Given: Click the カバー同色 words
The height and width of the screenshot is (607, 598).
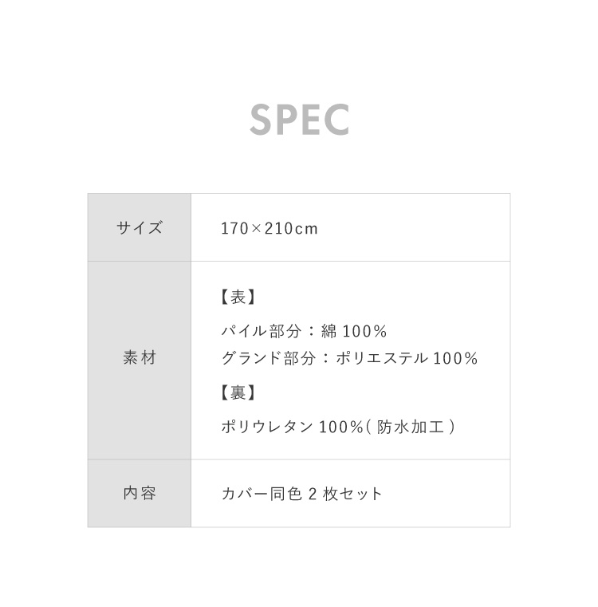Looking at the screenshot, I should 261,494.
